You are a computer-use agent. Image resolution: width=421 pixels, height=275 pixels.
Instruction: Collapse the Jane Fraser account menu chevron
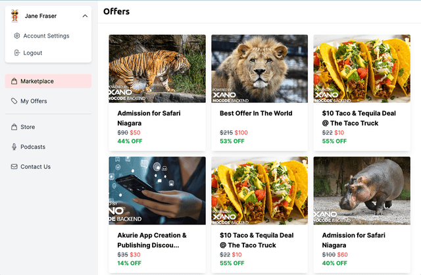pyautogui.click(x=85, y=16)
